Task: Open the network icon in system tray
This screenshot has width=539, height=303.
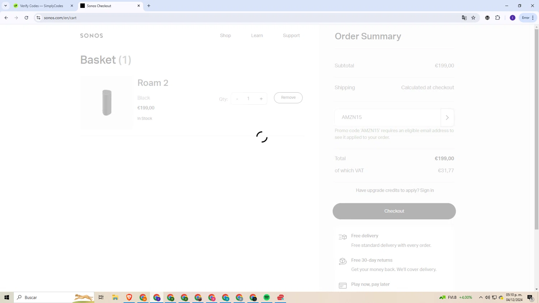Action: [494, 297]
